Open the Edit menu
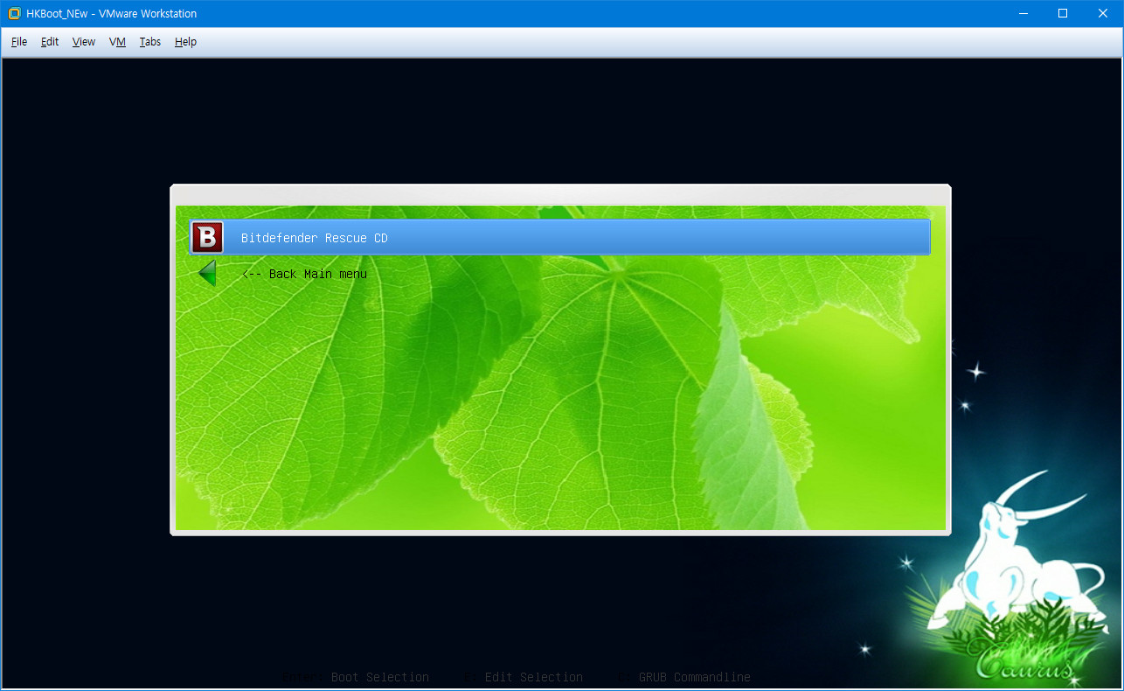The width and height of the screenshot is (1124, 691). [x=50, y=42]
